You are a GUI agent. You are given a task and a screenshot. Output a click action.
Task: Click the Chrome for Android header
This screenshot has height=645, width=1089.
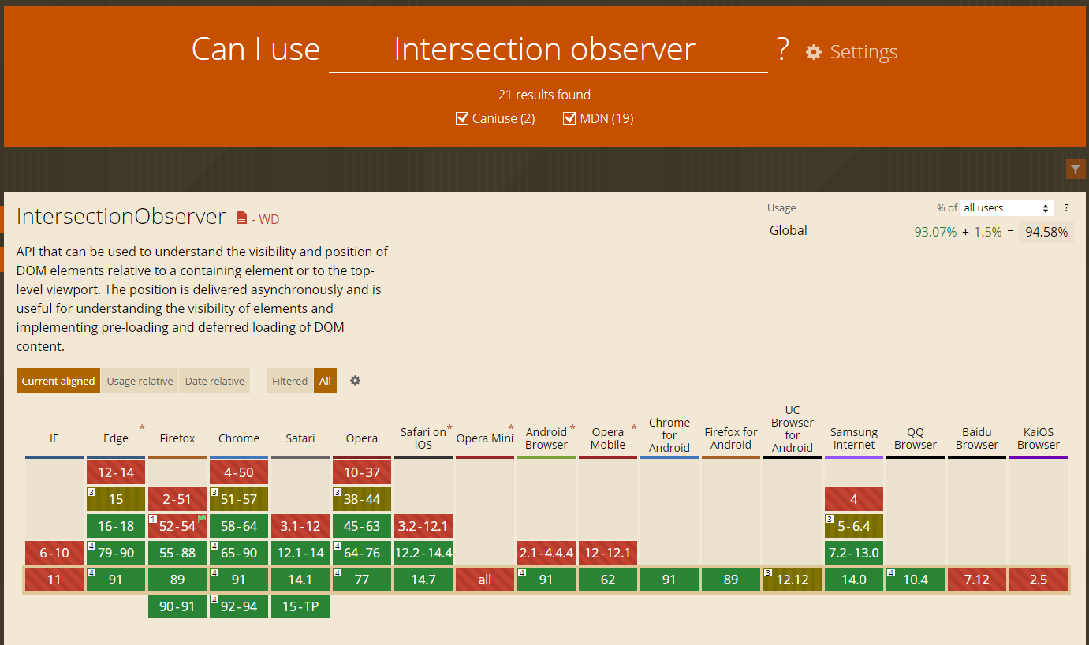click(x=669, y=435)
